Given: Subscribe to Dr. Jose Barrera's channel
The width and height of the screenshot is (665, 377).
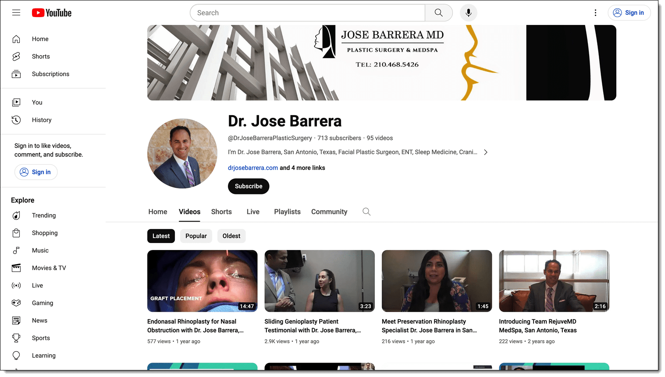Looking at the screenshot, I should (x=249, y=186).
